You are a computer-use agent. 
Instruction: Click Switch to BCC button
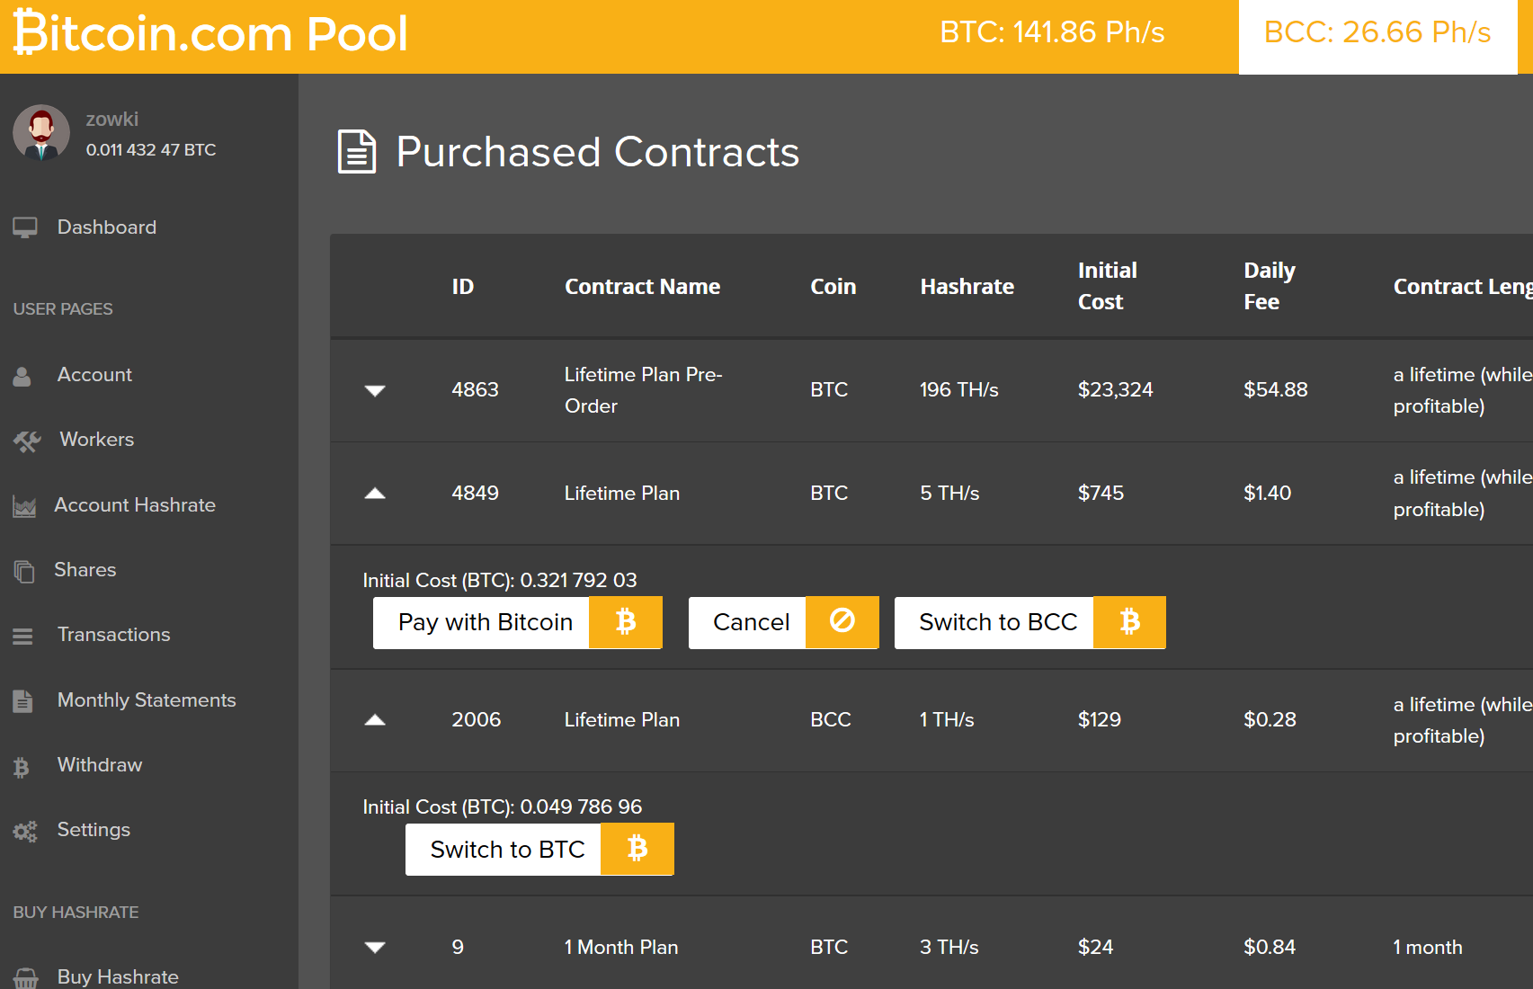pyautogui.click(x=1030, y=622)
